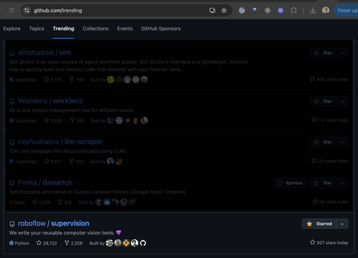Image resolution: width=358 pixels, height=258 pixels.
Task: Click the last contributor avatar in supervision row
Action: 143,243
